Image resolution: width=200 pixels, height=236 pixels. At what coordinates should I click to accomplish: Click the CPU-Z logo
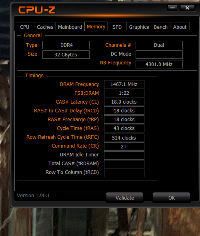37,10
